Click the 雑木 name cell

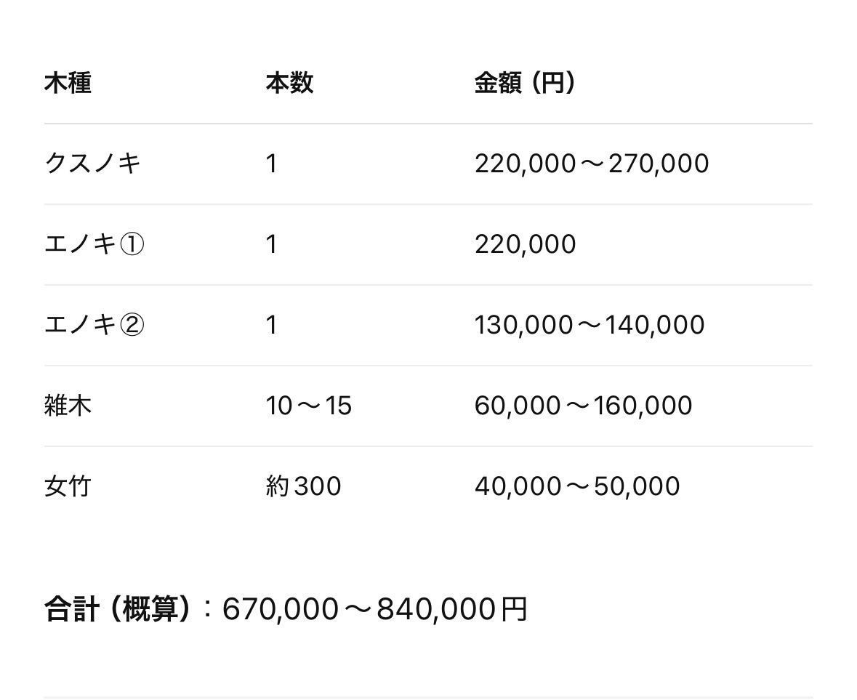pos(68,406)
